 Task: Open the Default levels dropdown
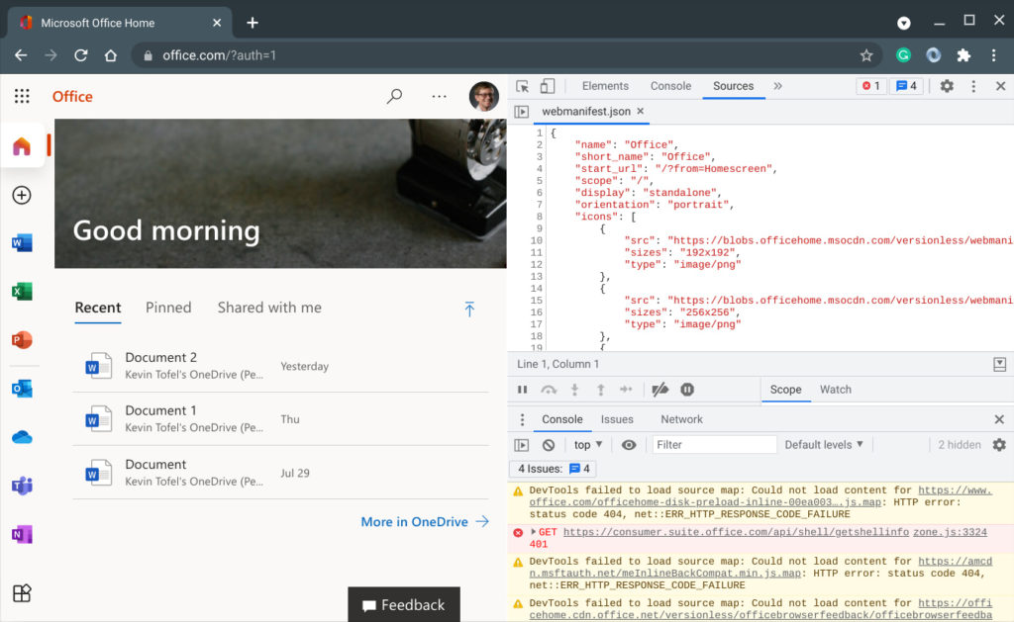pyautogui.click(x=824, y=445)
